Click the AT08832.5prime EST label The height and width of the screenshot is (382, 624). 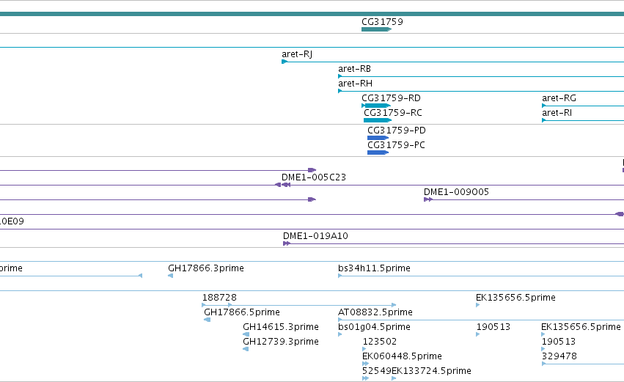click(375, 312)
